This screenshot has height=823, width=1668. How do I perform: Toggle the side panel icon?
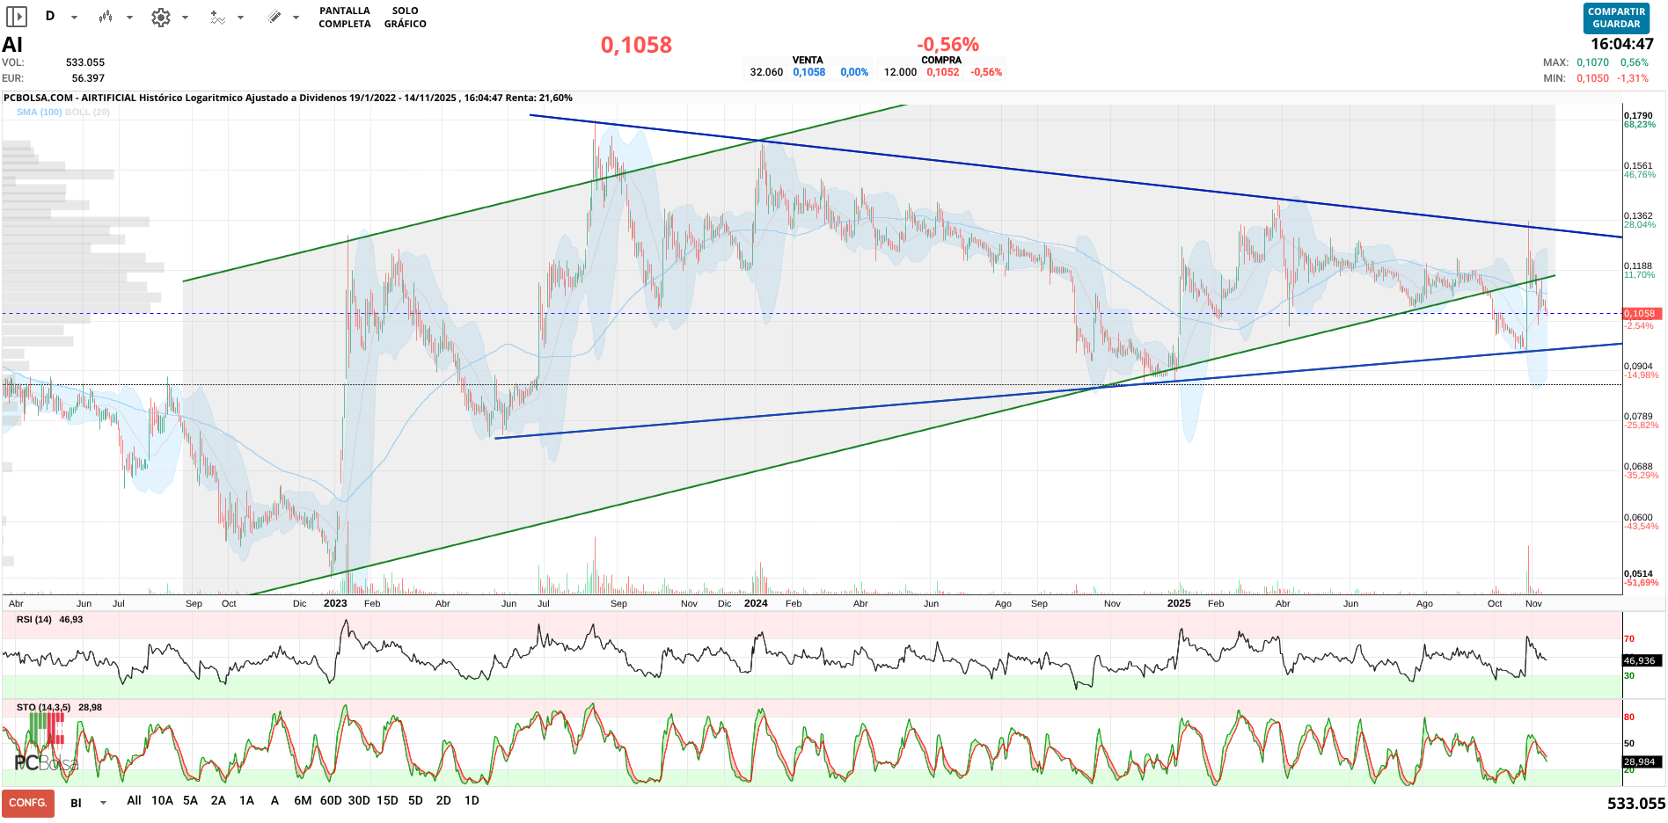17,17
